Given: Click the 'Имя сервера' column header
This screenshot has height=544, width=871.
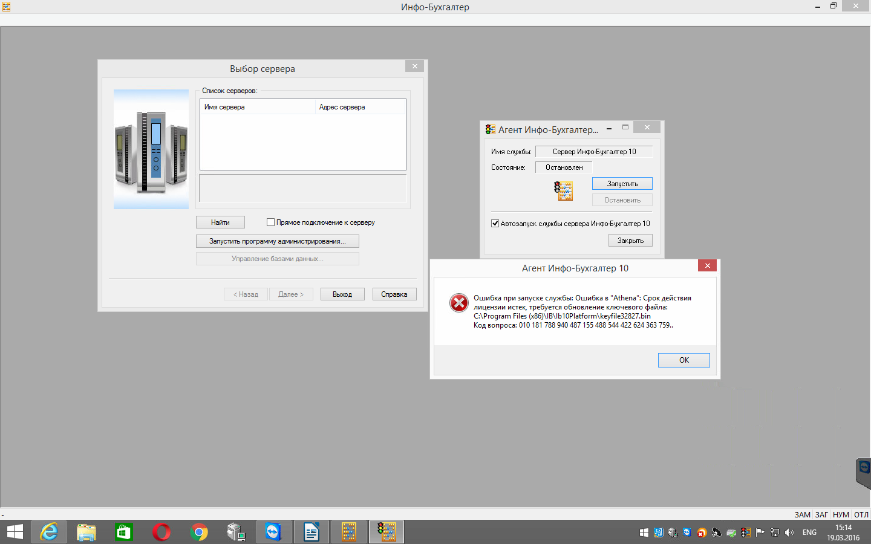Looking at the screenshot, I should click(258, 107).
